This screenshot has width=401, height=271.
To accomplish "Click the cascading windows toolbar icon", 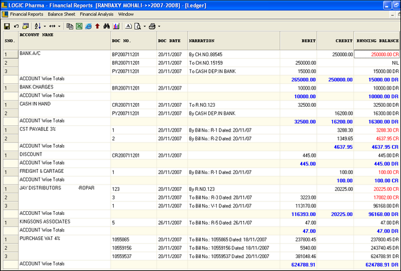I will coord(25,26).
